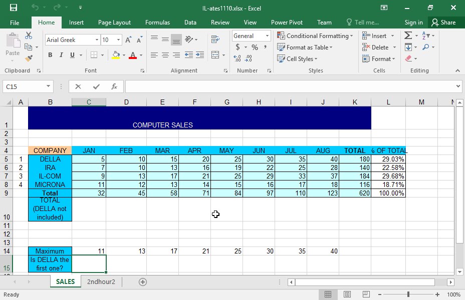Click the Share button
The image size is (465, 300).
coord(443,22)
